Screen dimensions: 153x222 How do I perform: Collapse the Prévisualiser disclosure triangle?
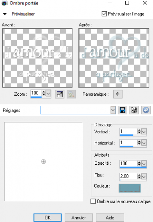point(5,14)
